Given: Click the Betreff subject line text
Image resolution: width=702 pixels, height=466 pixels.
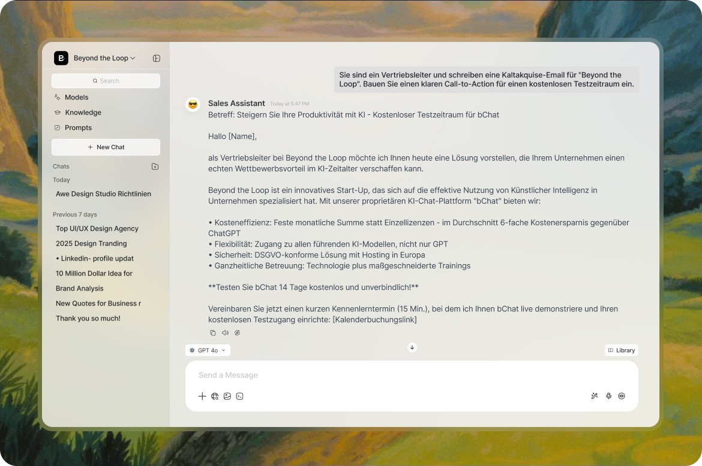Looking at the screenshot, I should tap(353, 115).
